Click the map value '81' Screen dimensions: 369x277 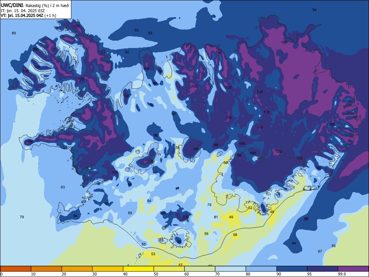coord(216,217)
